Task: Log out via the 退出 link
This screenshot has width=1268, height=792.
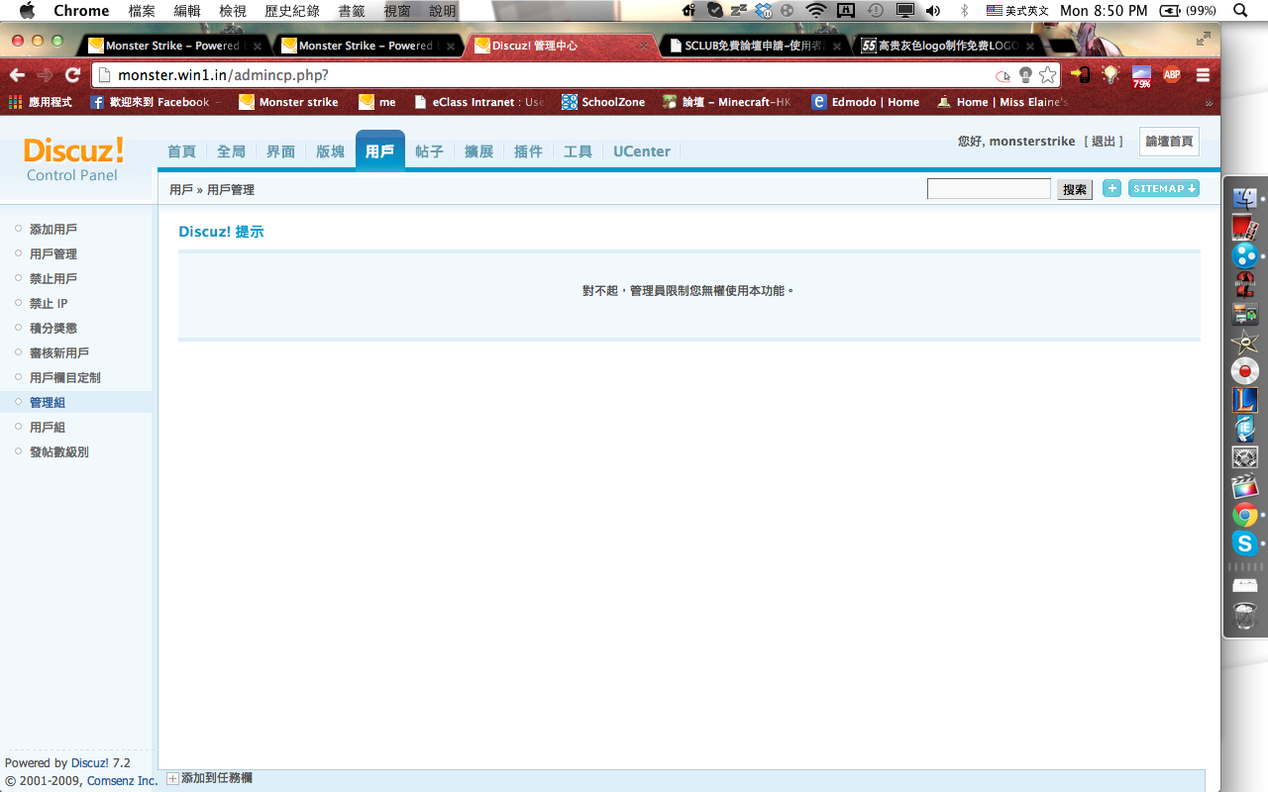Action: tap(1104, 142)
